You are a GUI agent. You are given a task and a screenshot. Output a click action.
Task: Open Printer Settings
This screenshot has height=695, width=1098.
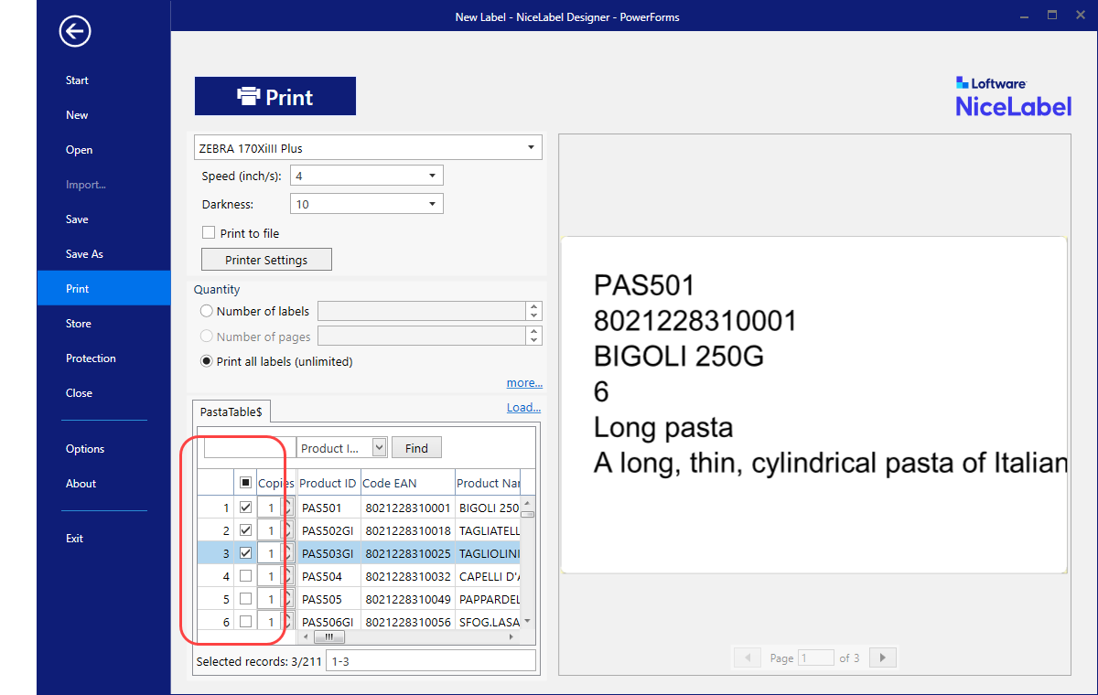click(x=266, y=260)
